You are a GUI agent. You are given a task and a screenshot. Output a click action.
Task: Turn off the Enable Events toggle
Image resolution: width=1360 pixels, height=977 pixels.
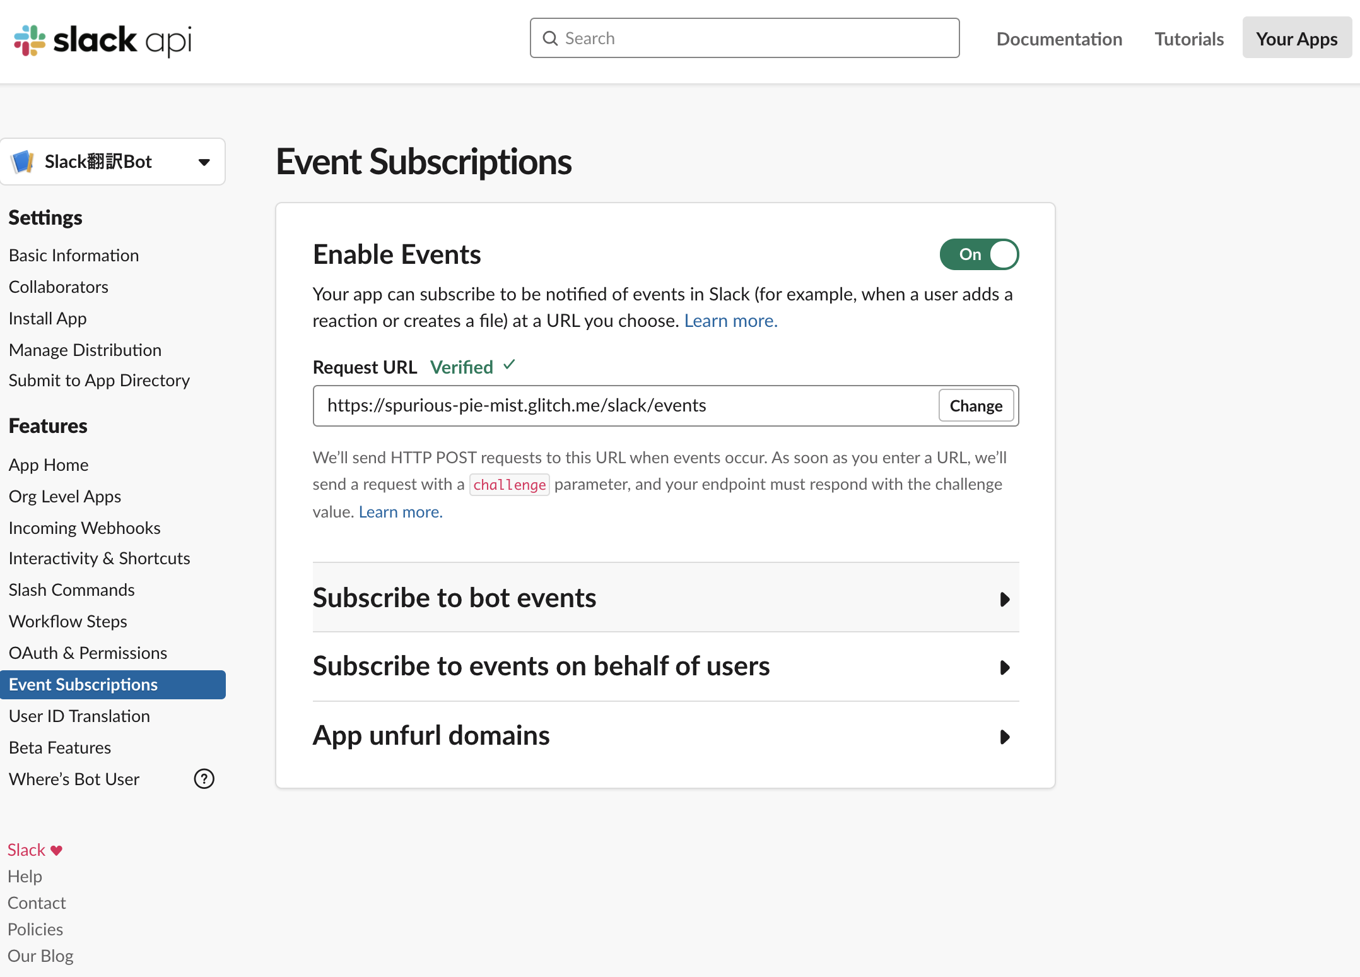pos(979,254)
